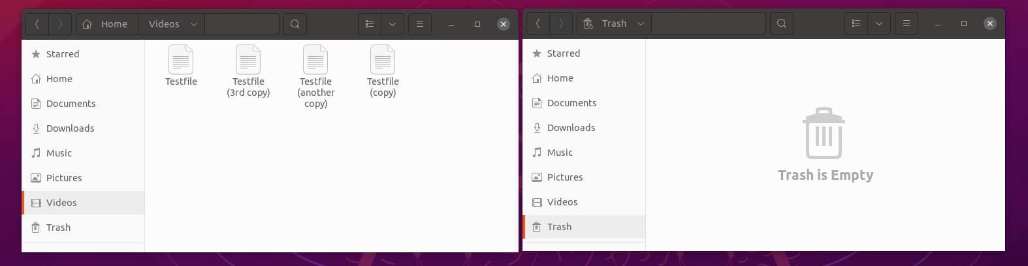Select the Testfile (3rd copy) file icon
The height and width of the screenshot is (266, 1028).
click(x=248, y=59)
